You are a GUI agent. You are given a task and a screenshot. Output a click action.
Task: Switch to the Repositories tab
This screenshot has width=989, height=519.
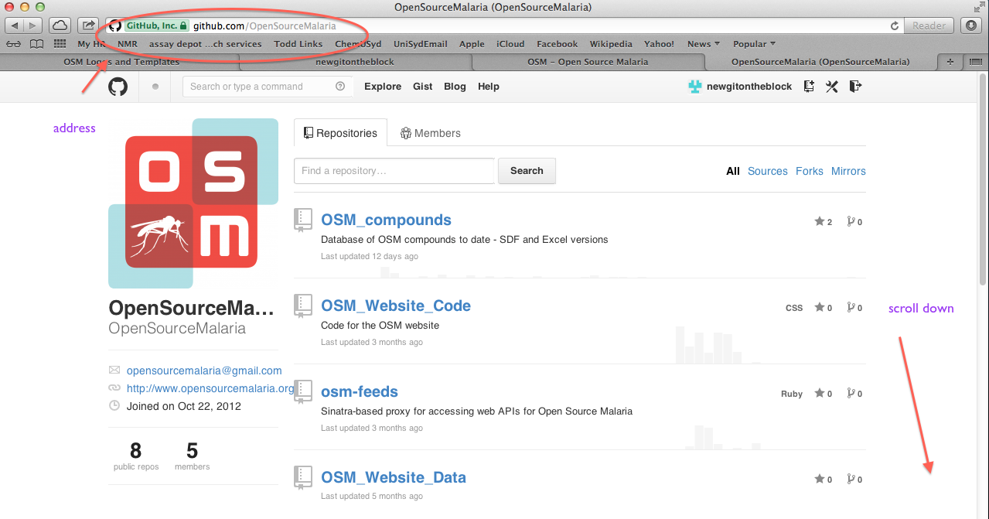340,133
